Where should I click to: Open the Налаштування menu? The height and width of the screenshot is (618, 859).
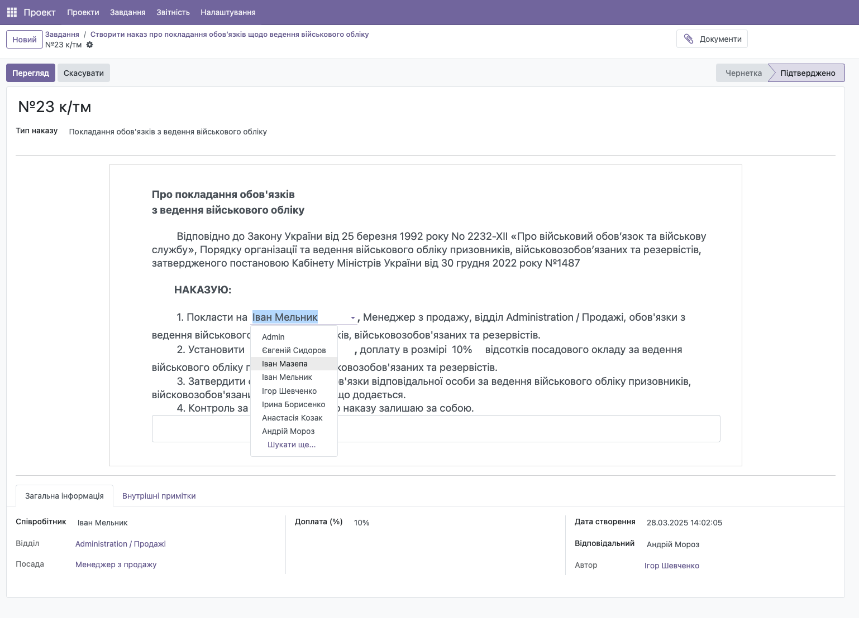(228, 12)
